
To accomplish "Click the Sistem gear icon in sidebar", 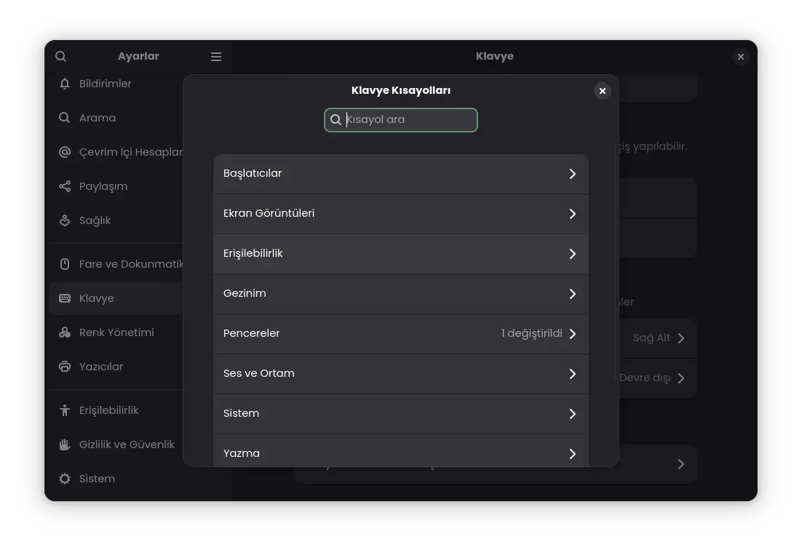I will [x=65, y=479].
